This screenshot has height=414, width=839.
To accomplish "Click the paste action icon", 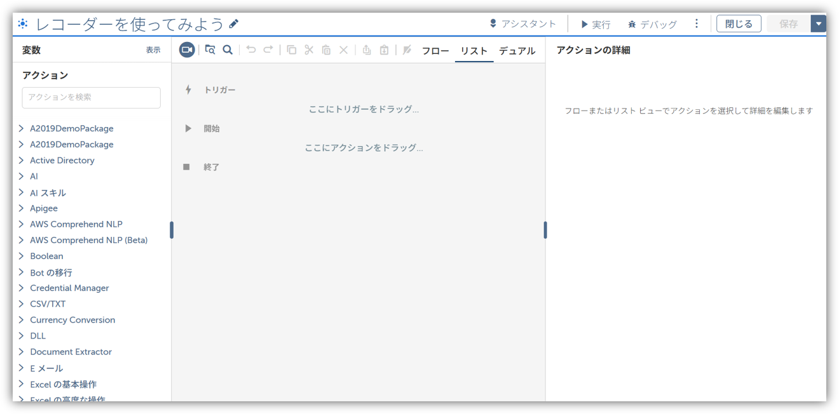I will coord(325,50).
